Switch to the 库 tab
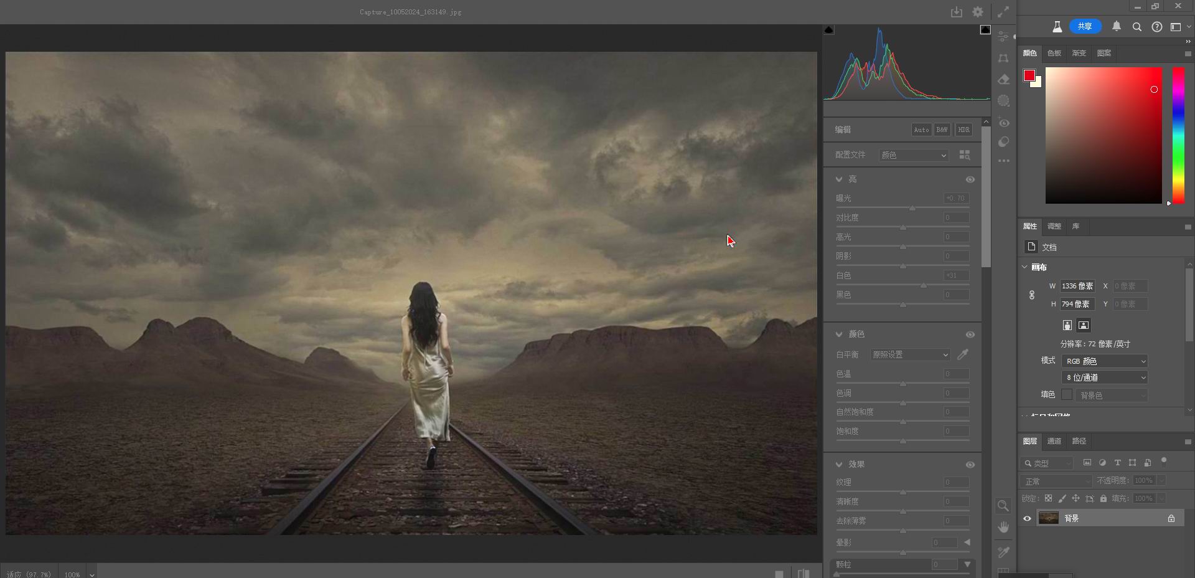This screenshot has height=578, width=1195. click(x=1075, y=226)
